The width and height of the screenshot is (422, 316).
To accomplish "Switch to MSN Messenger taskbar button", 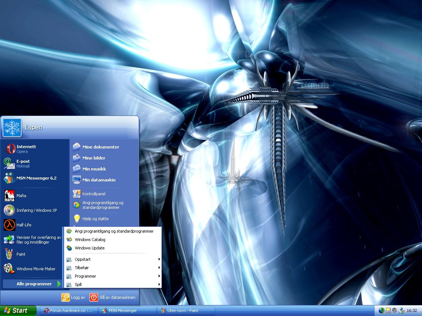I will (127, 311).
